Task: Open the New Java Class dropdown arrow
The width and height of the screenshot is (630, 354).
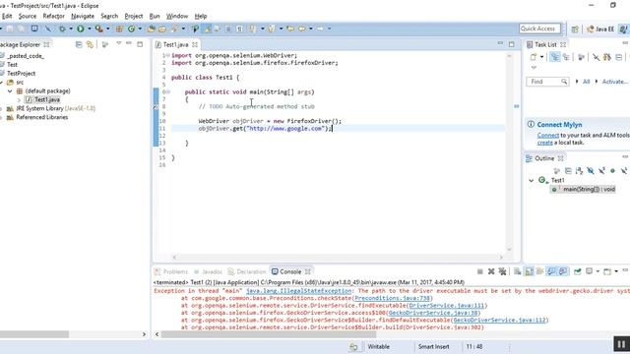Action: (140, 29)
